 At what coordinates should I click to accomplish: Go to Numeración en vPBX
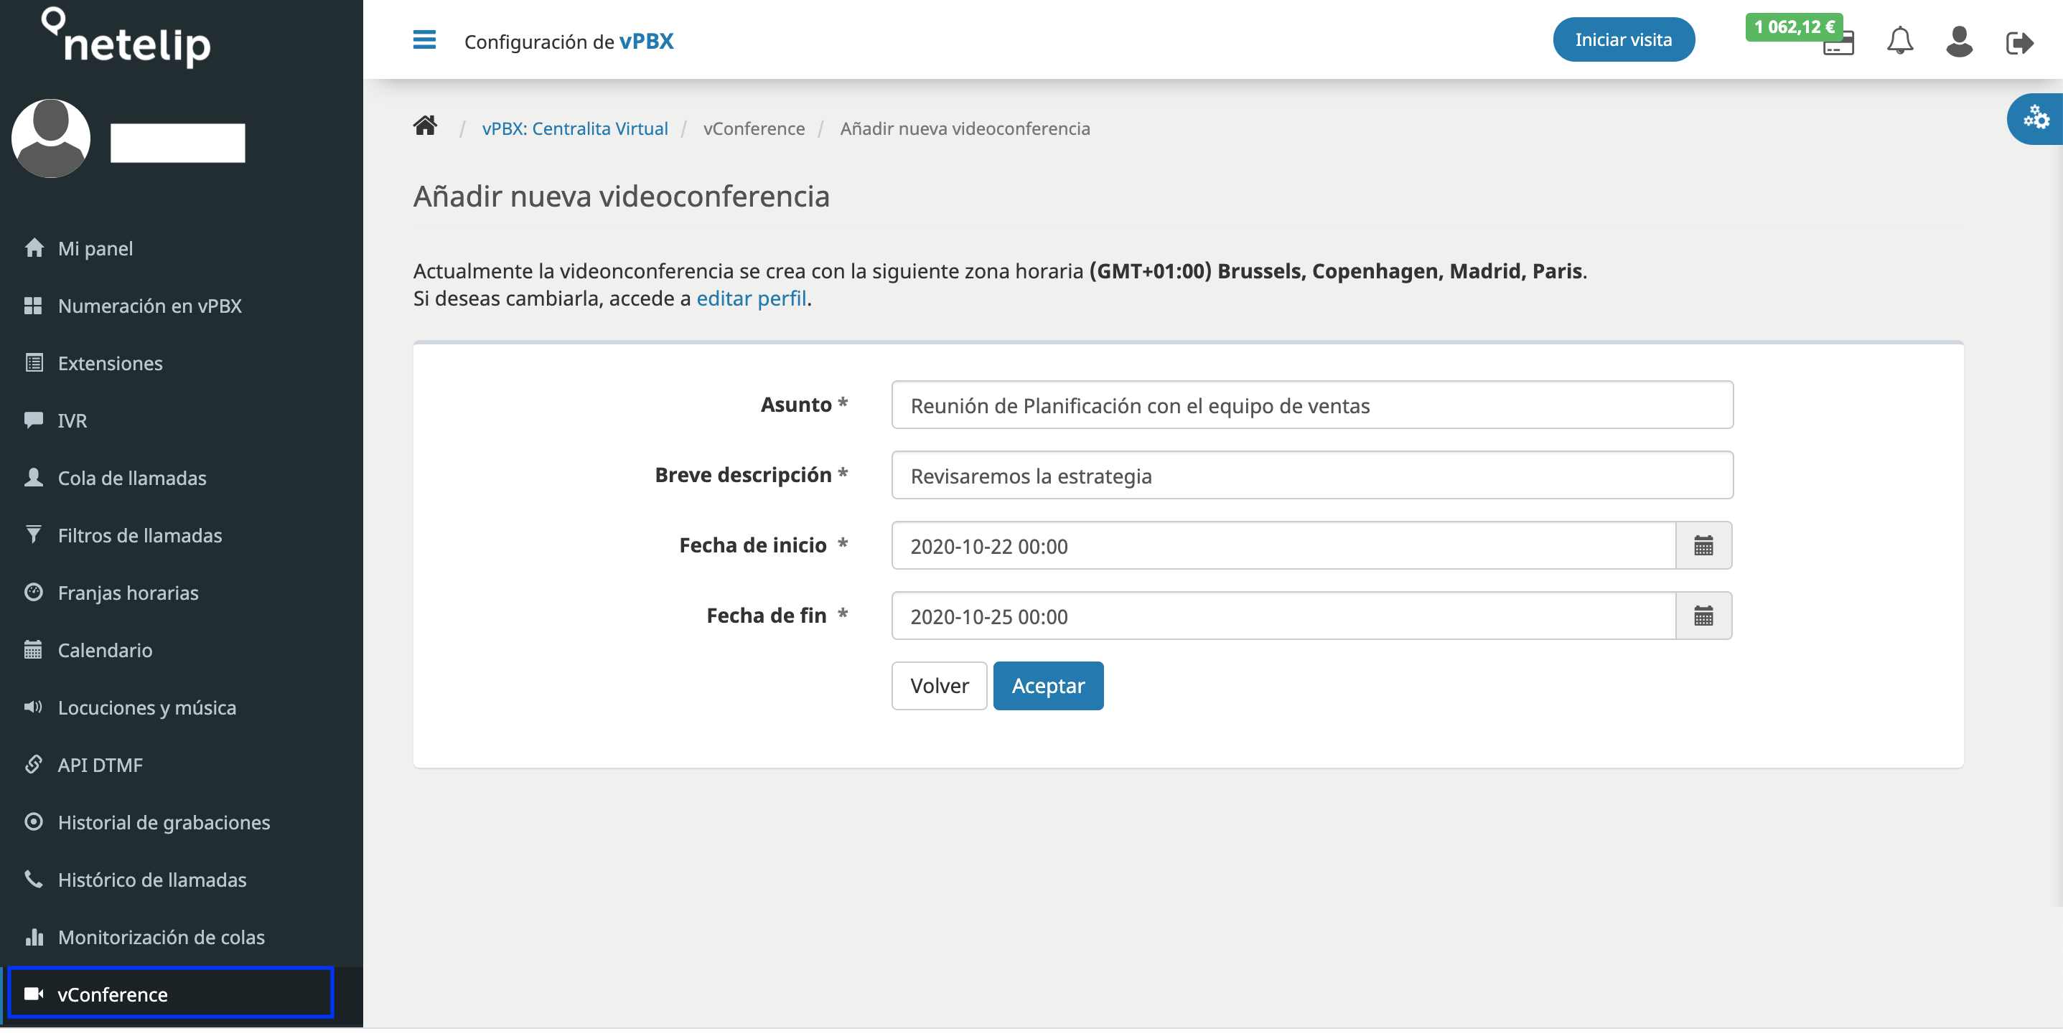coord(181,306)
